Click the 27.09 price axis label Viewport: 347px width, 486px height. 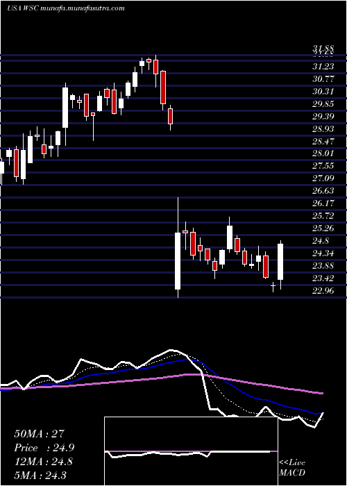point(323,178)
